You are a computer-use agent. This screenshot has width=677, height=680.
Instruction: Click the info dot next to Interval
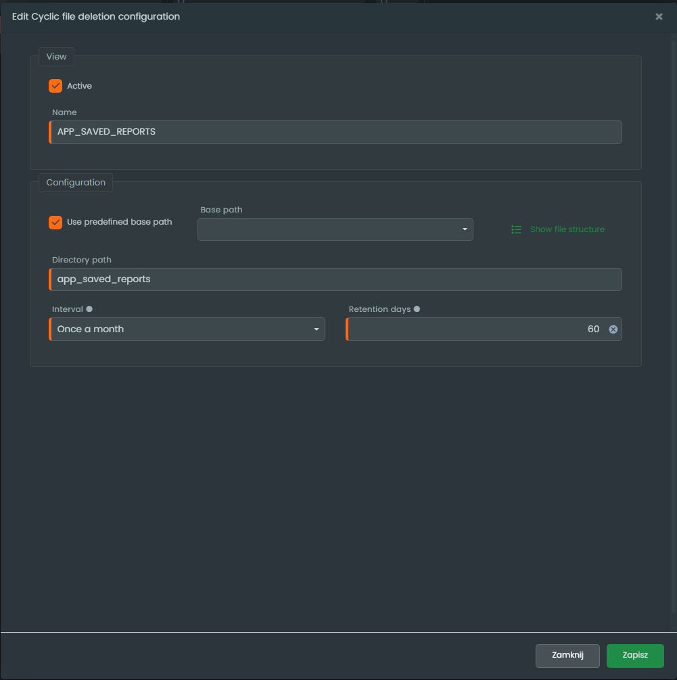89,309
